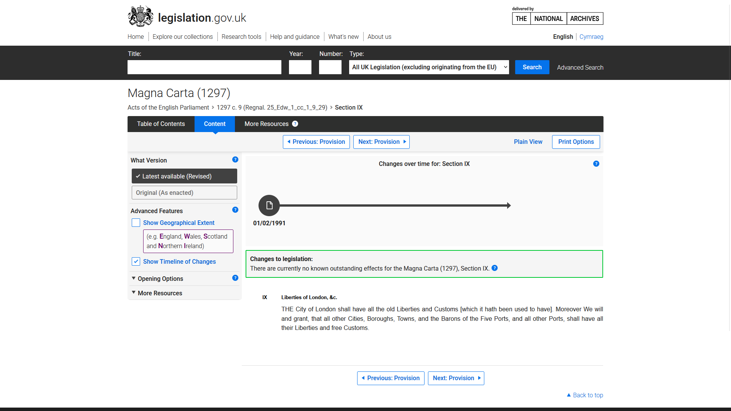This screenshot has width=731, height=411.
Task: Select the 01/02/1991 document timeline point
Action: (x=269, y=205)
